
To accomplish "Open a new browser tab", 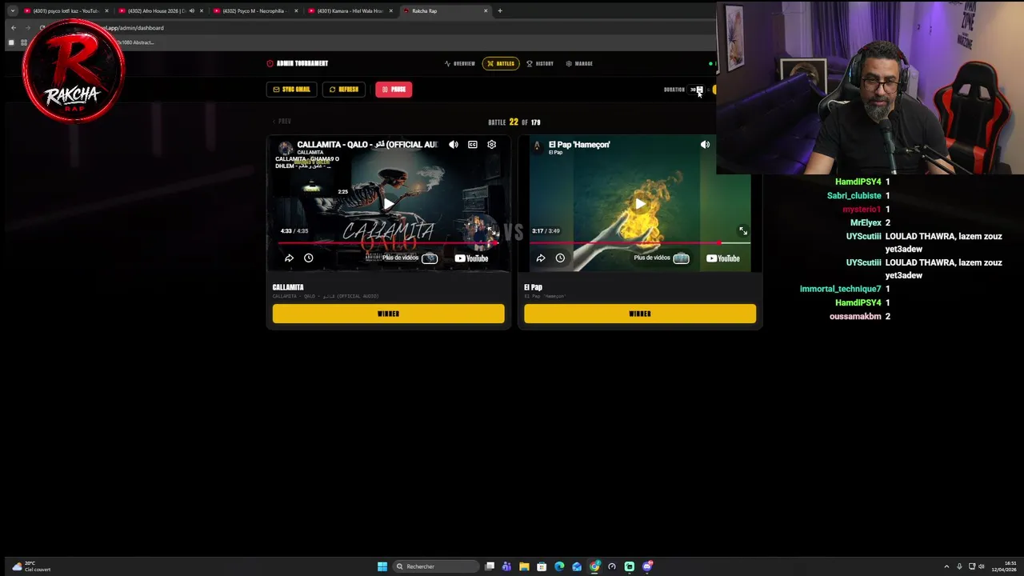I will (x=500, y=11).
